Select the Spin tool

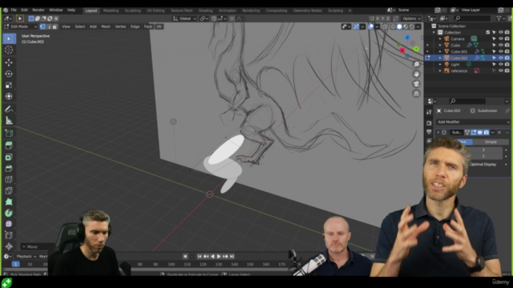pyautogui.click(x=9, y=213)
